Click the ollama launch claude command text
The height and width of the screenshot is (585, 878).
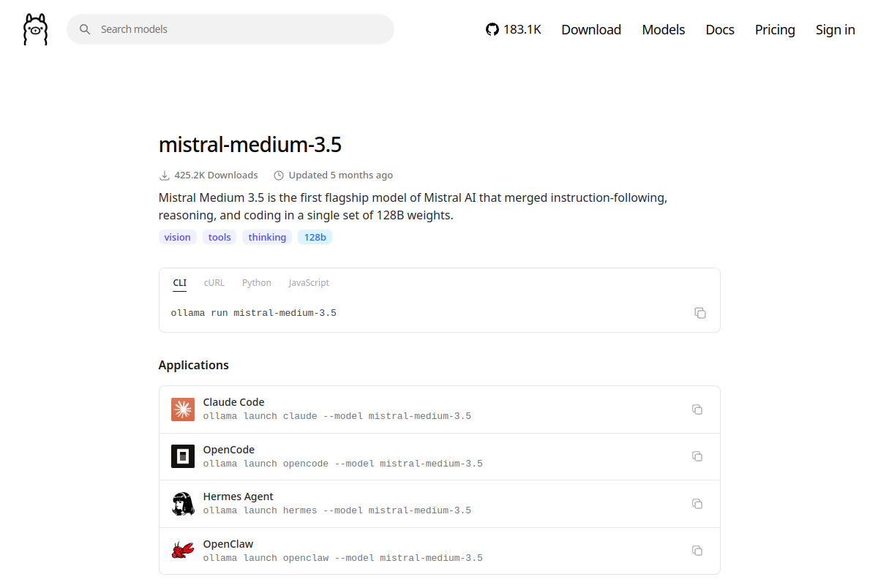point(337,416)
